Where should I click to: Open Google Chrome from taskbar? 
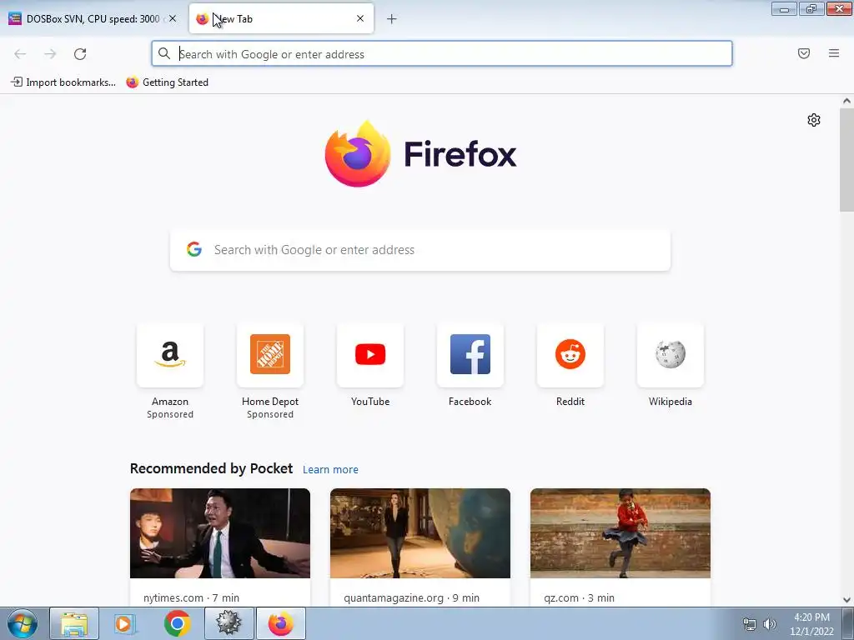coord(177,623)
